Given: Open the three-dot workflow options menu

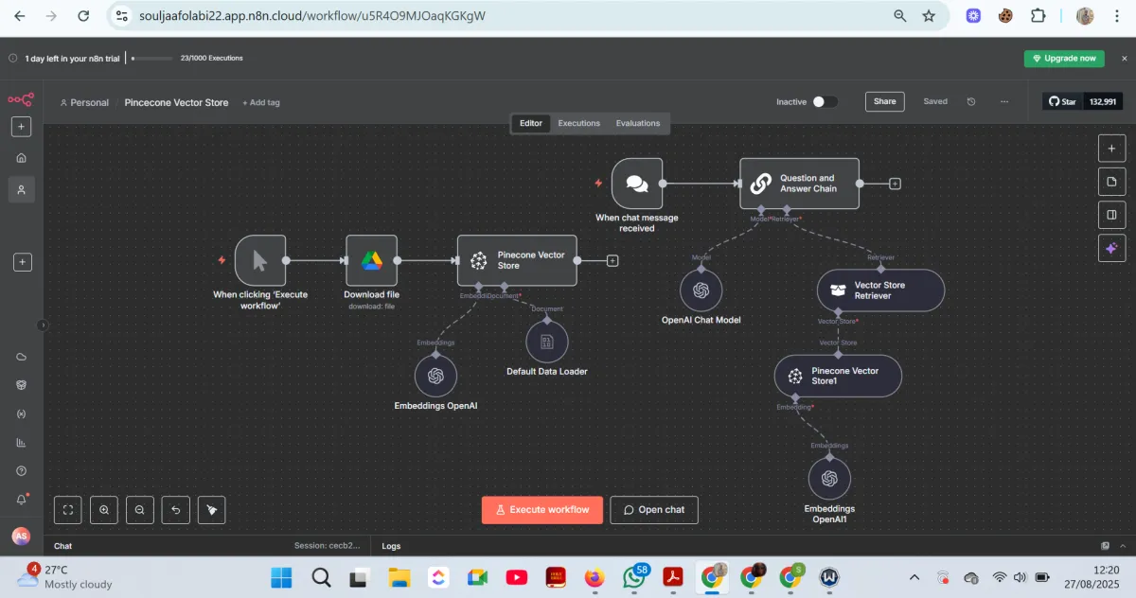Looking at the screenshot, I should click(1004, 101).
